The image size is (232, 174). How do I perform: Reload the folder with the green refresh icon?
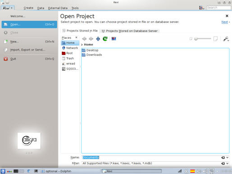(105, 39)
